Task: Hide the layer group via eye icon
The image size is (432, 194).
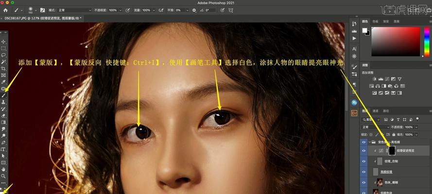Action: click(x=363, y=142)
